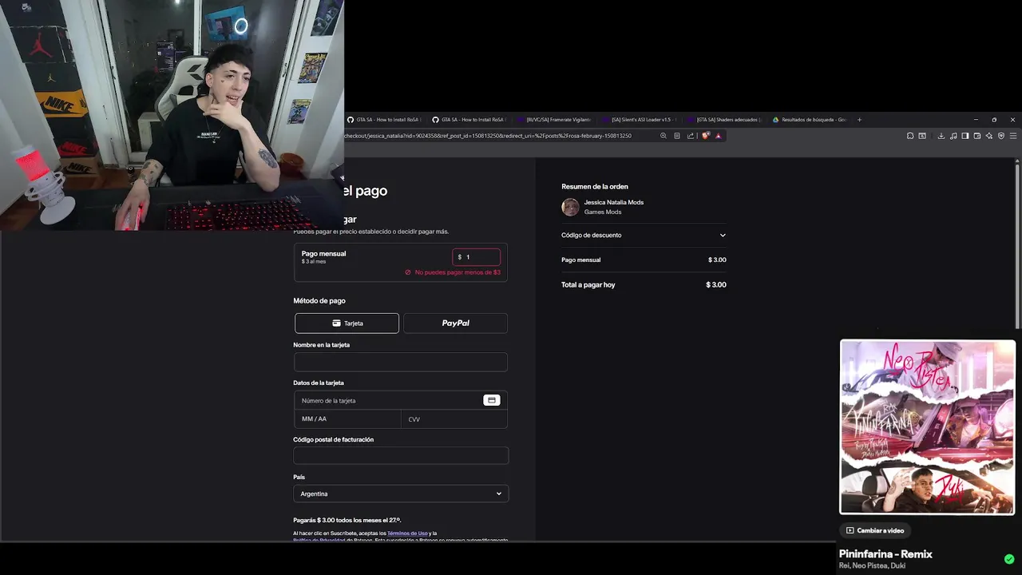Open the browser downloads icon
This screenshot has width=1022, height=575.
click(x=941, y=136)
